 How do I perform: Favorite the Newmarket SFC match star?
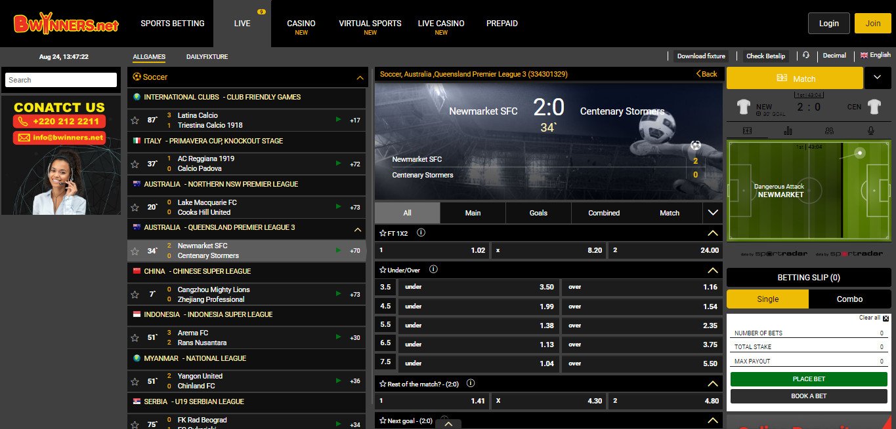pyautogui.click(x=135, y=251)
